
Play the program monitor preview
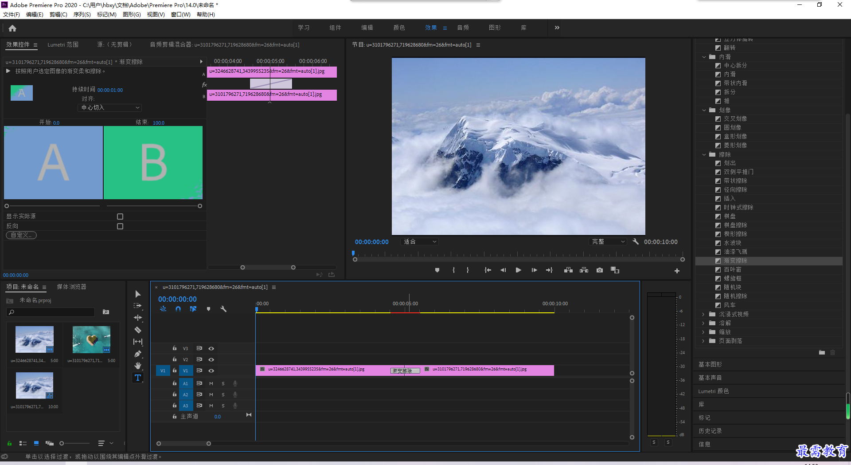pos(518,270)
